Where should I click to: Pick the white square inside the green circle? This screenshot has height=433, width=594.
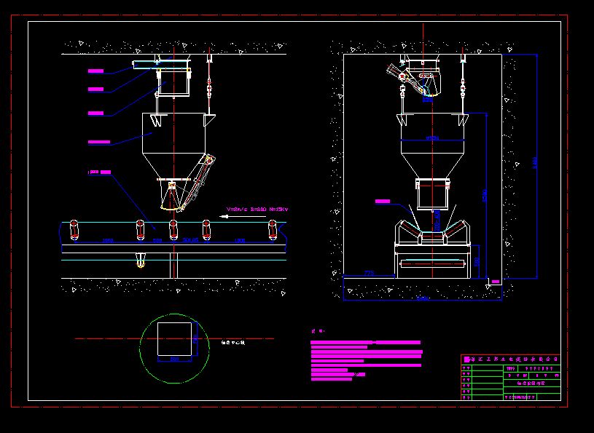coord(174,339)
